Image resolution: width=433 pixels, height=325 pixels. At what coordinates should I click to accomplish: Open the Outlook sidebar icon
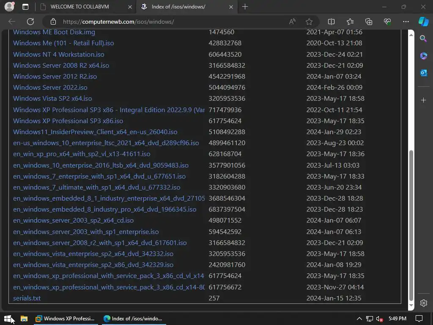[x=423, y=73]
